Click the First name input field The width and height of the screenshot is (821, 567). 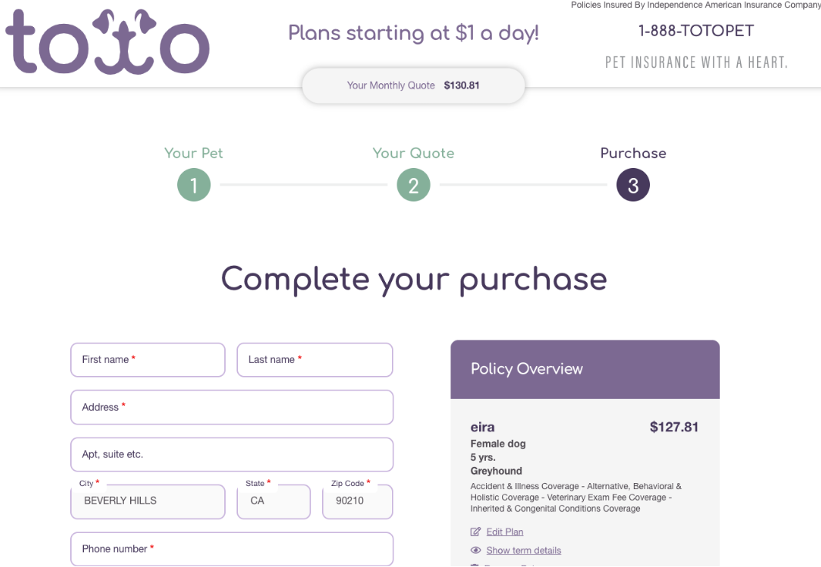[x=148, y=360]
